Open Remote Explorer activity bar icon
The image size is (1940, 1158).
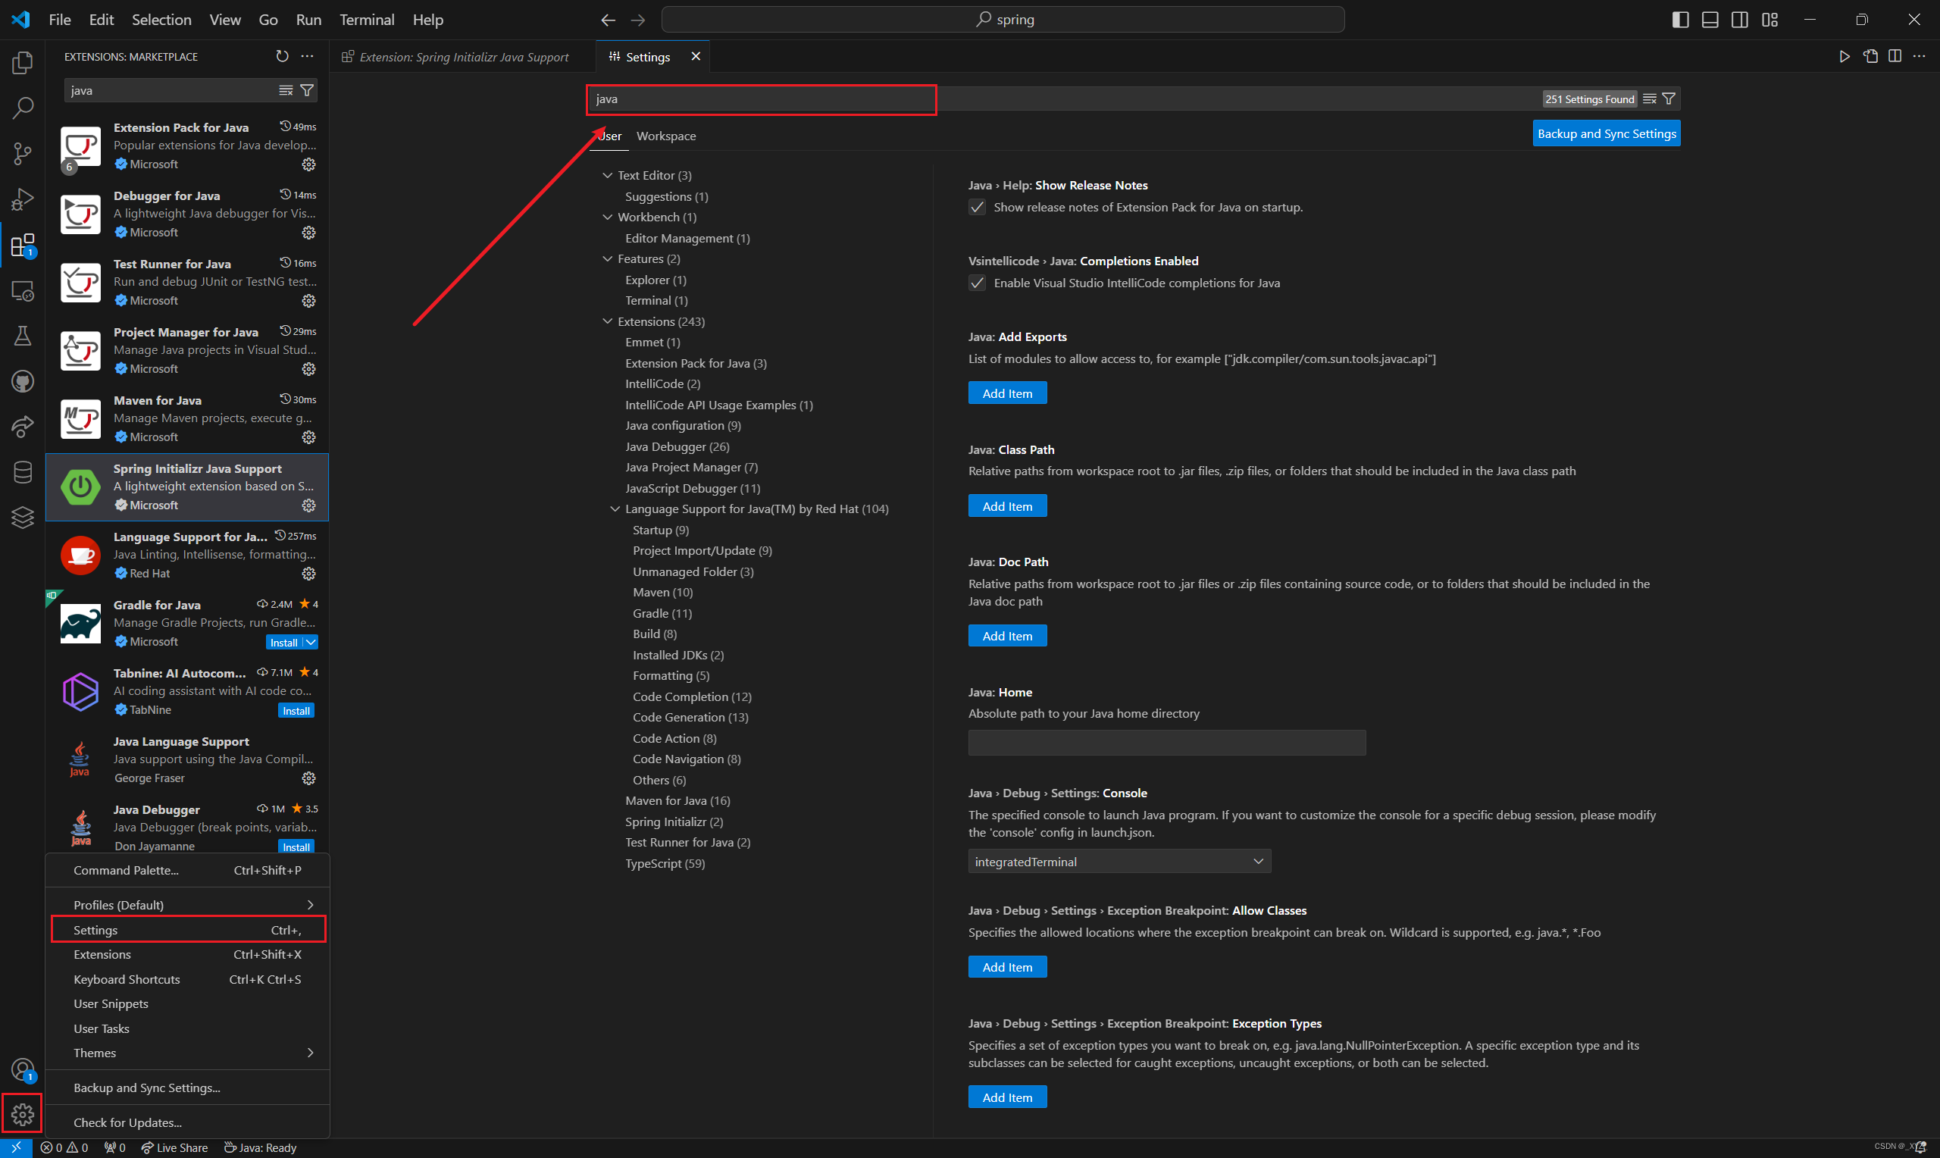23,291
